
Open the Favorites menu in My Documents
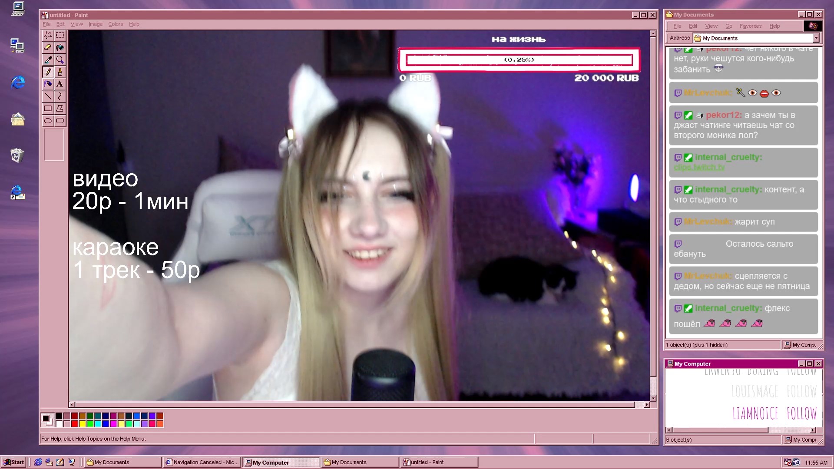pyautogui.click(x=750, y=26)
